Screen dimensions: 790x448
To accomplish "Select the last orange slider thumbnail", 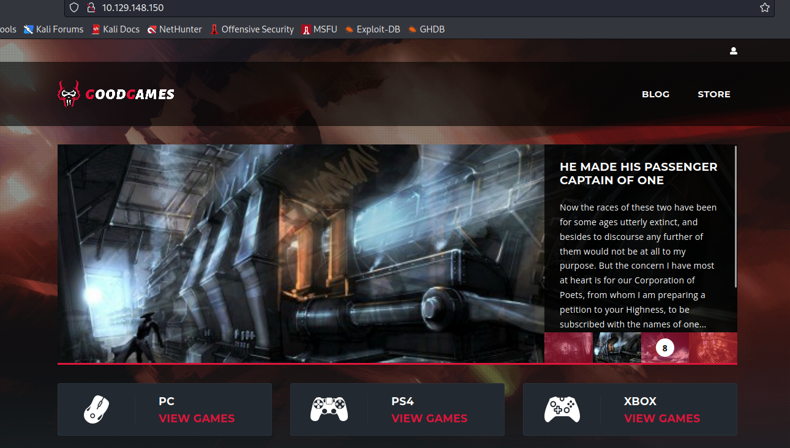I will [713, 348].
